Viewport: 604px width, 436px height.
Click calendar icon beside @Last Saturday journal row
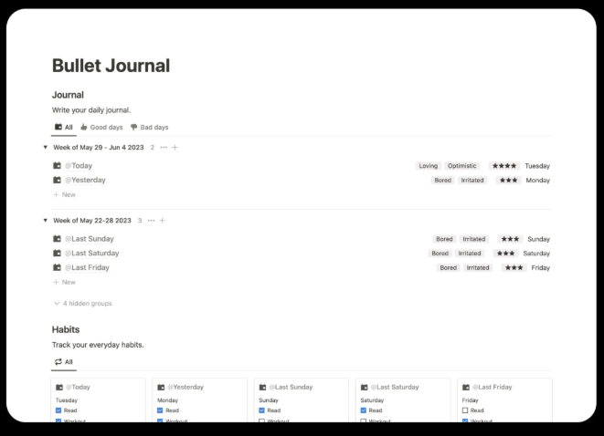[x=57, y=253]
